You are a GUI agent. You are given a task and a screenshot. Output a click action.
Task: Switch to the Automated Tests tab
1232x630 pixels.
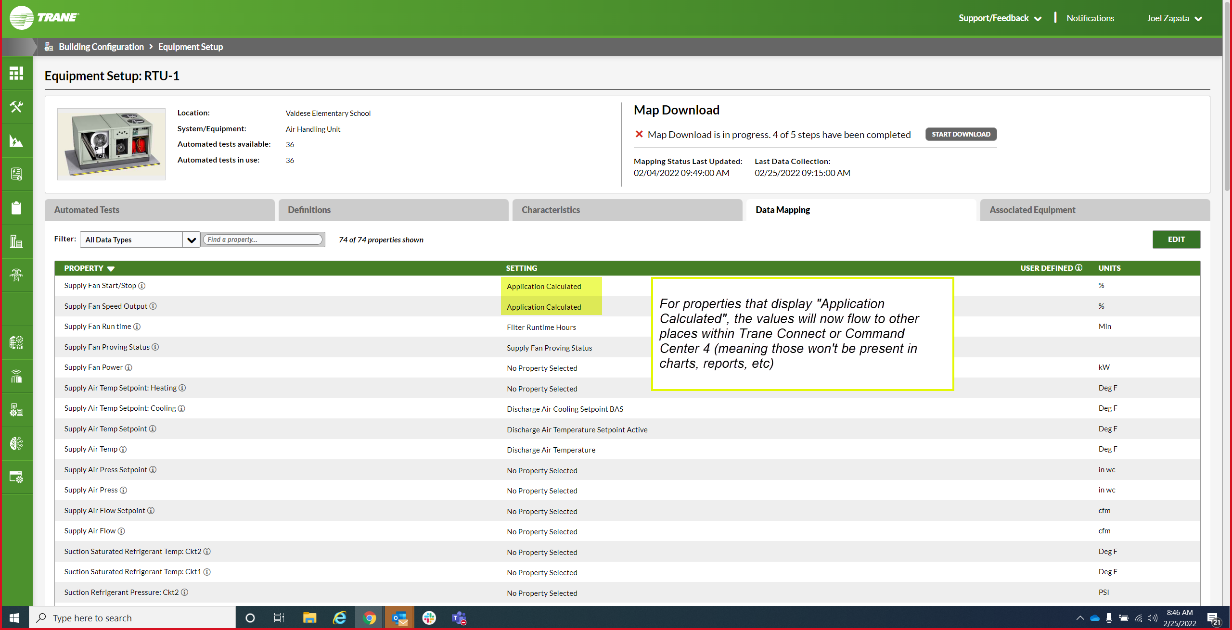pyautogui.click(x=159, y=210)
